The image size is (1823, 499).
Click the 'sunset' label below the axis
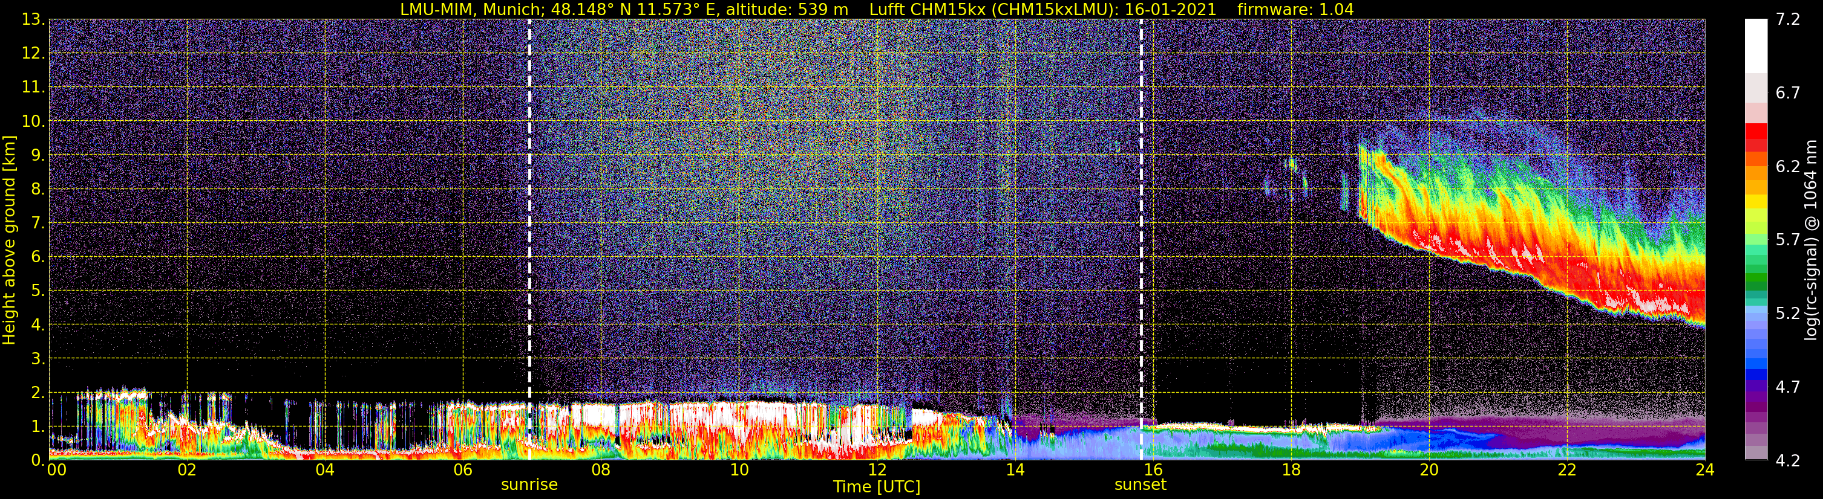pos(1140,485)
